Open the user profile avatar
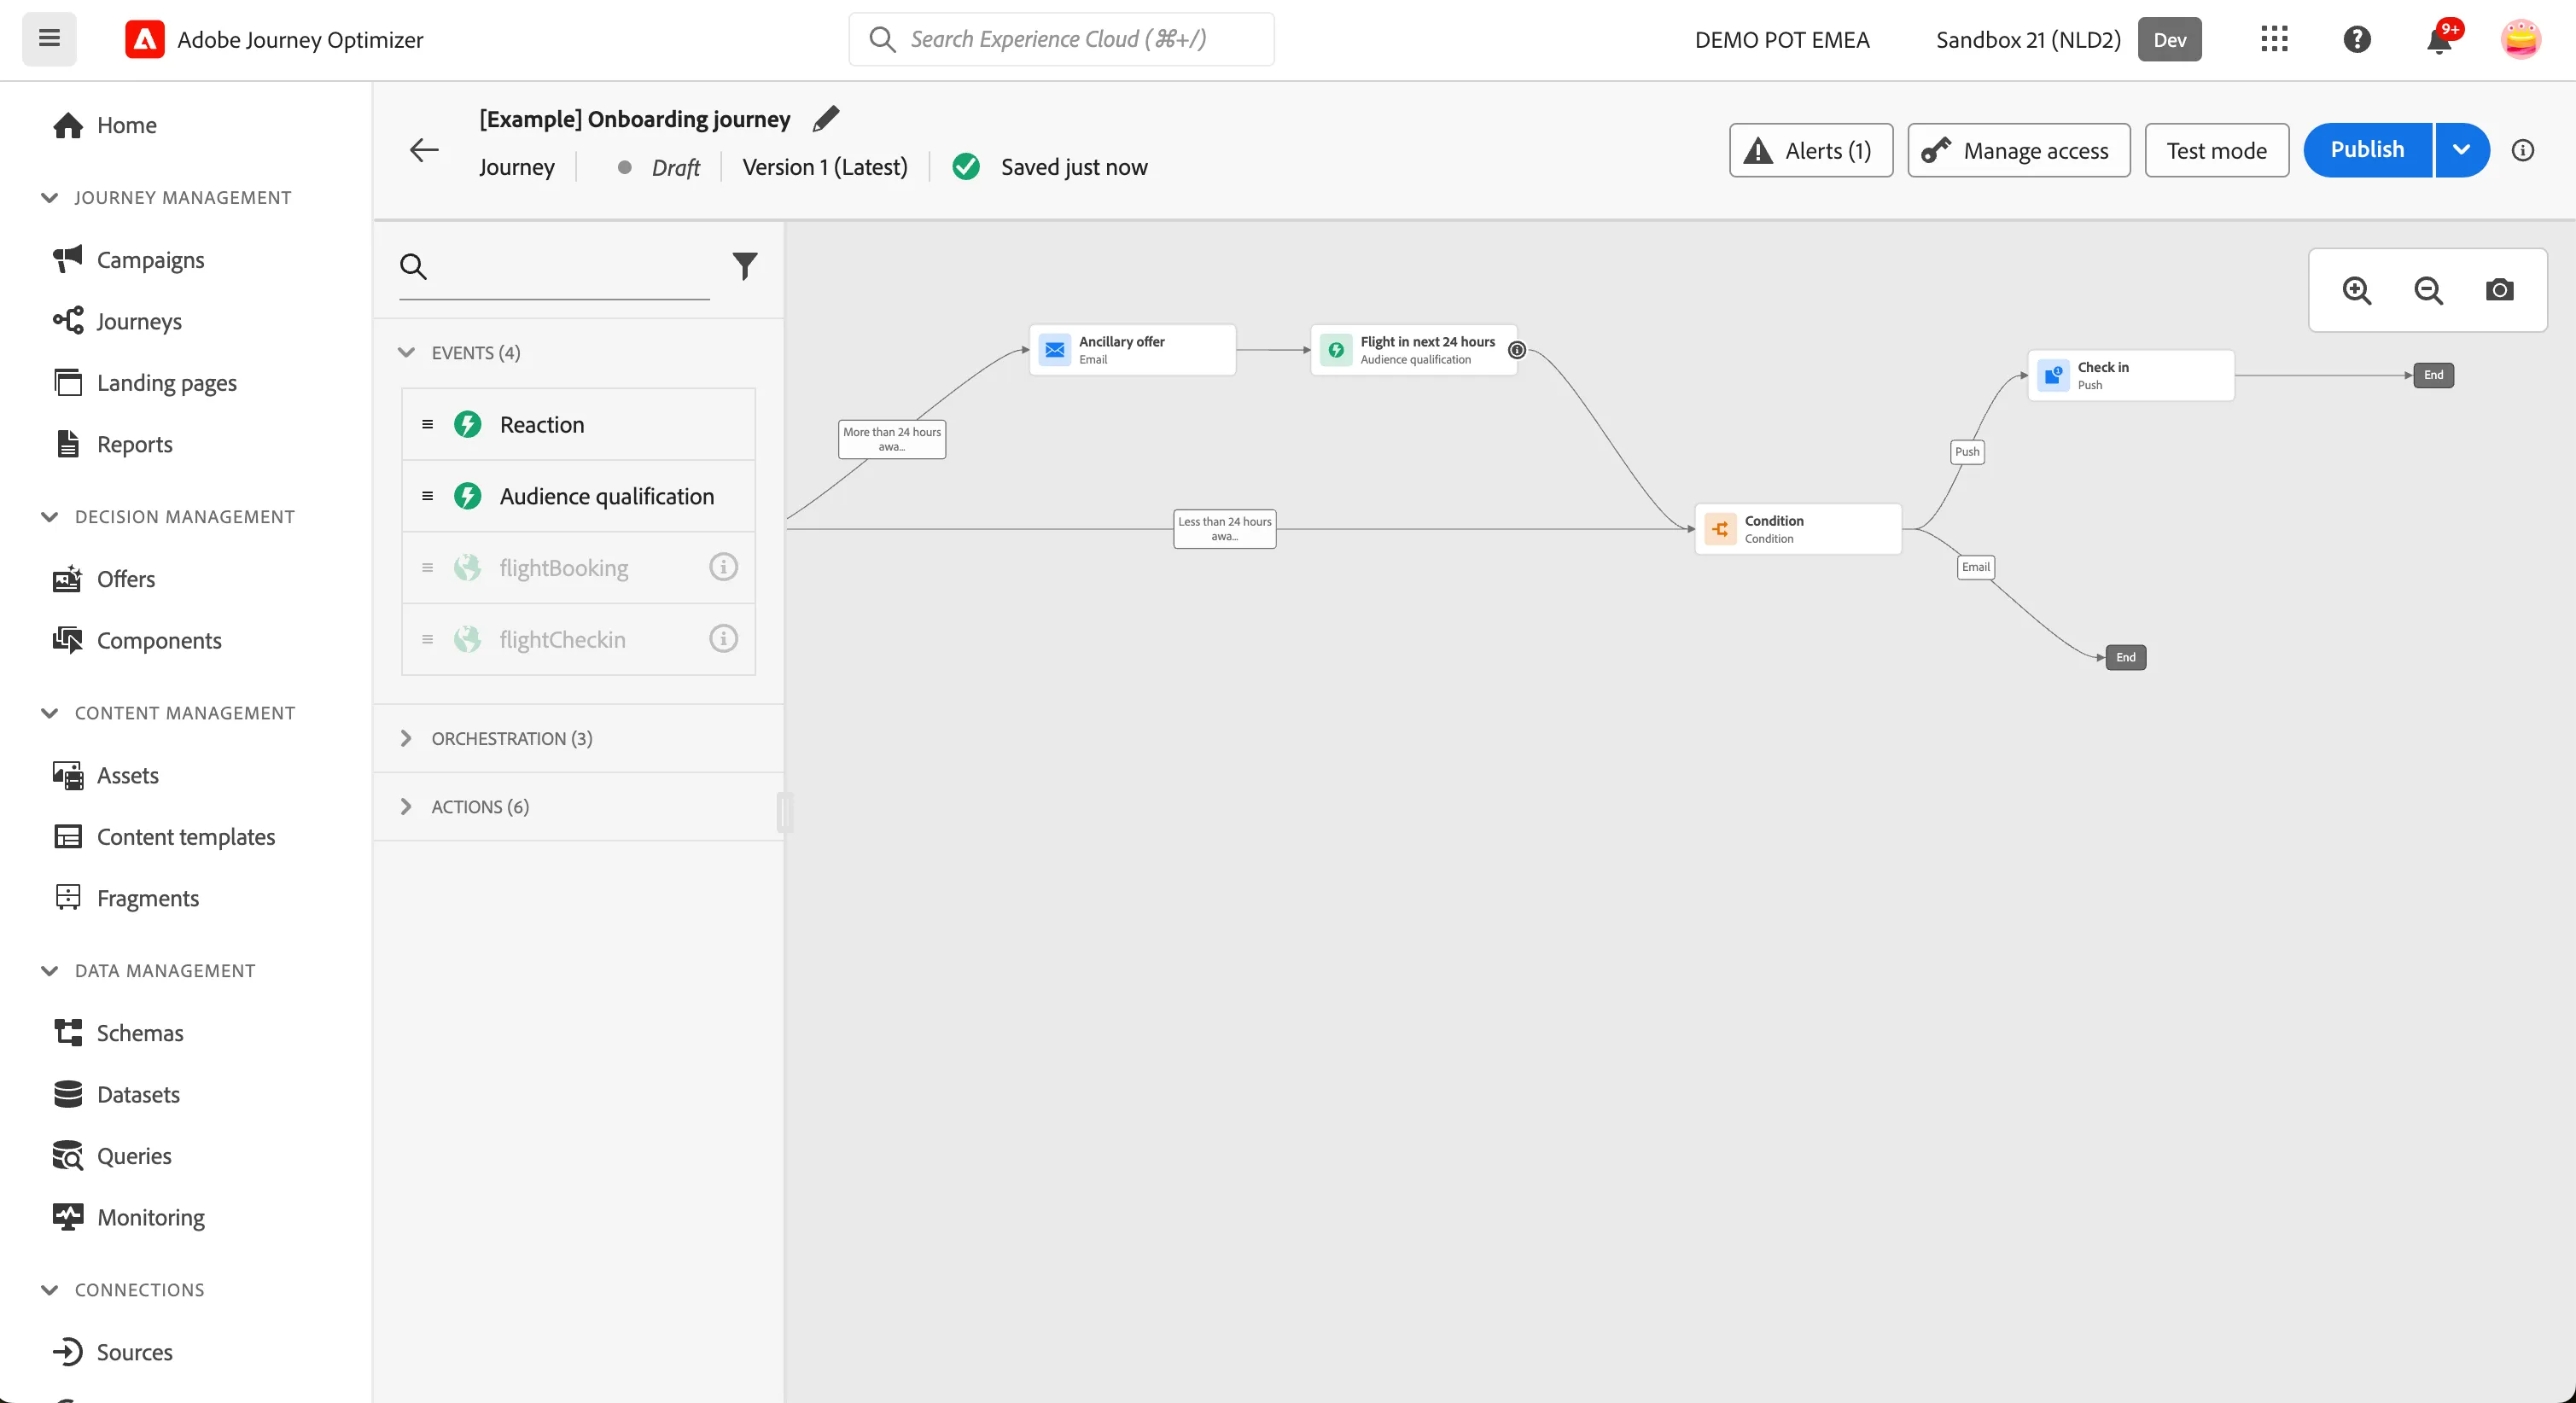 click(2520, 39)
